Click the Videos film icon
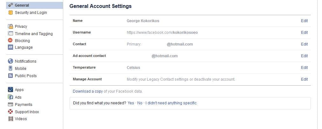This screenshot has height=129, width=322. pos(10,119)
